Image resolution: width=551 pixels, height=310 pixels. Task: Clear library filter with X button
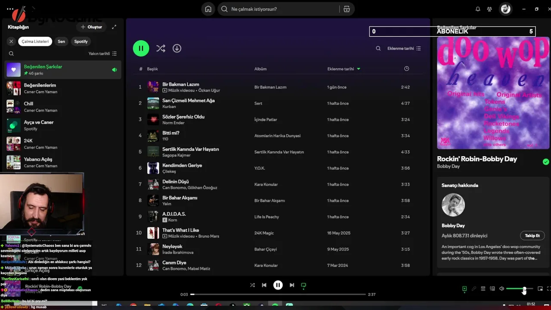pyautogui.click(x=12, y=41)
